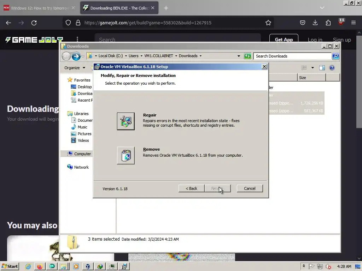Click the Sign up link
Screen dimensions: 362x271
pos(342,40)
